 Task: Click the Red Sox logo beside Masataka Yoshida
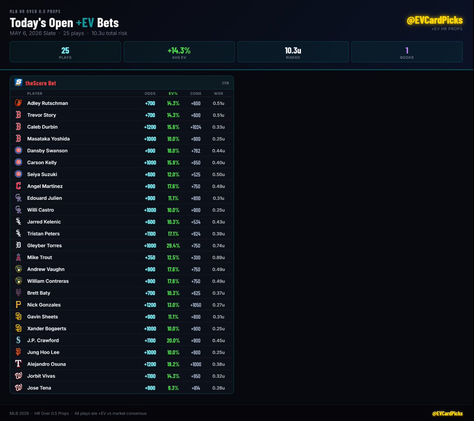point(19,138)
